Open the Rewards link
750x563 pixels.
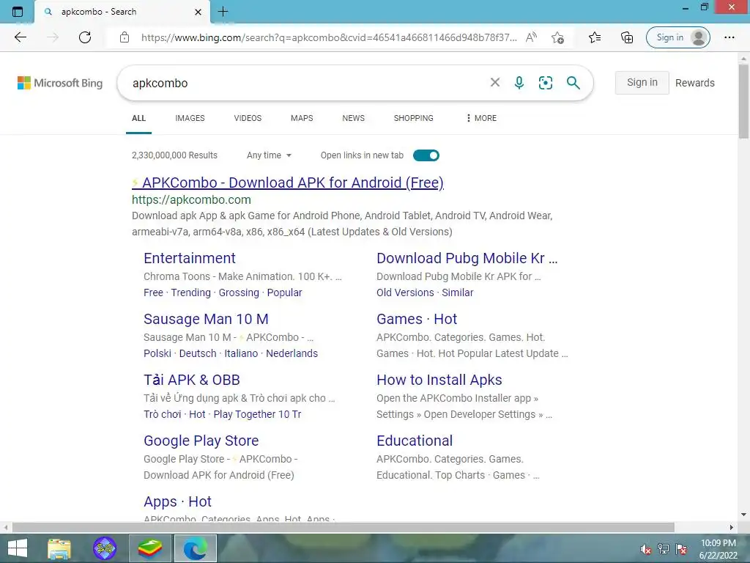695,83
